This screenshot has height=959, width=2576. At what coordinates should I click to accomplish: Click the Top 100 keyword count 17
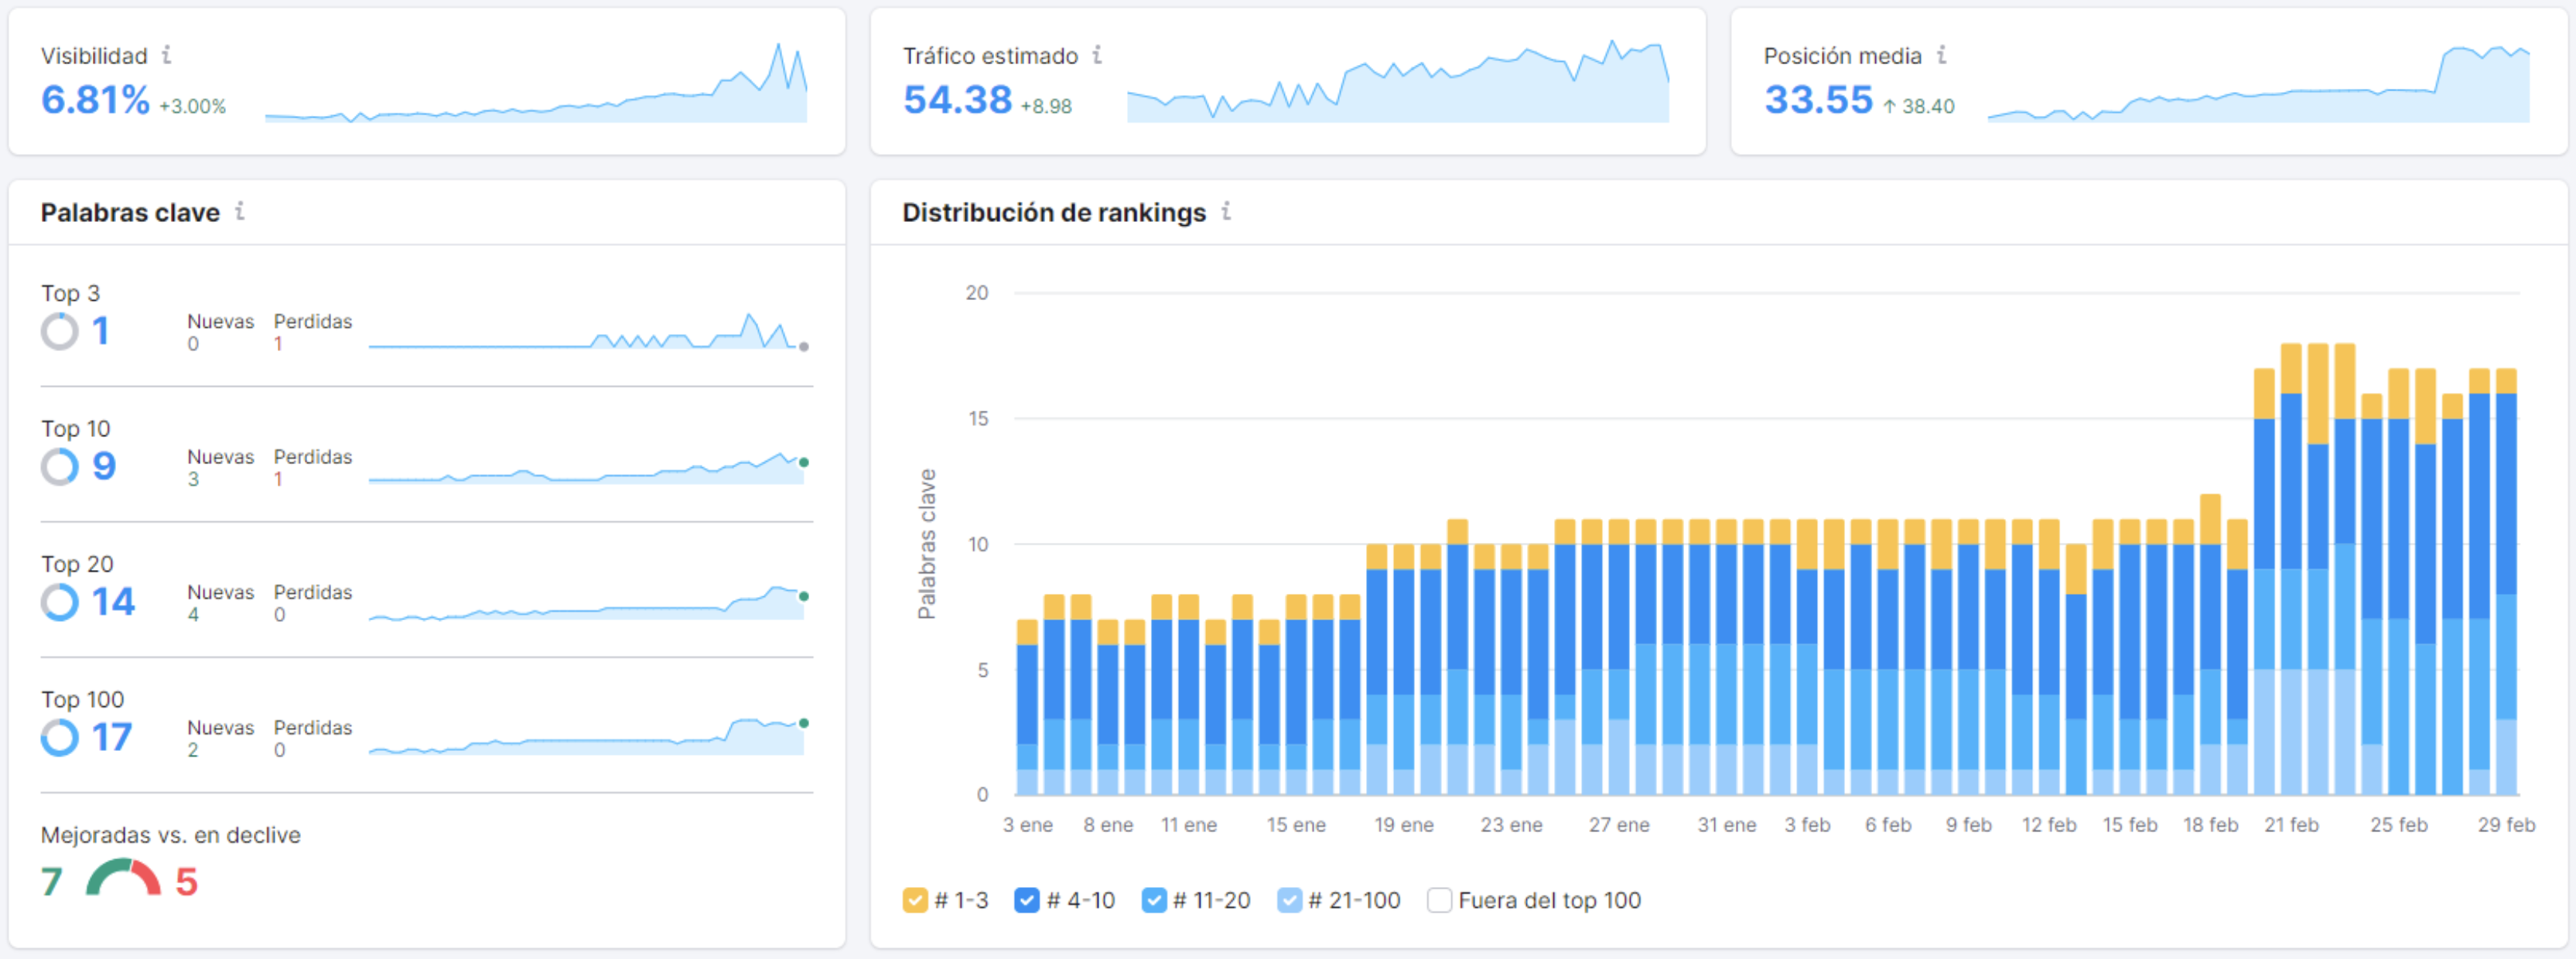coord(112,738)
